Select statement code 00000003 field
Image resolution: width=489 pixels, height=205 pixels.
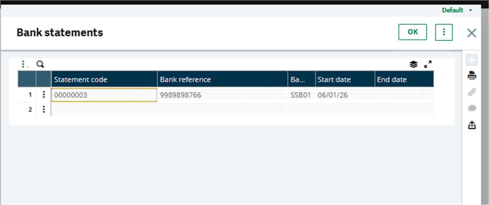(x=104, y=95)
